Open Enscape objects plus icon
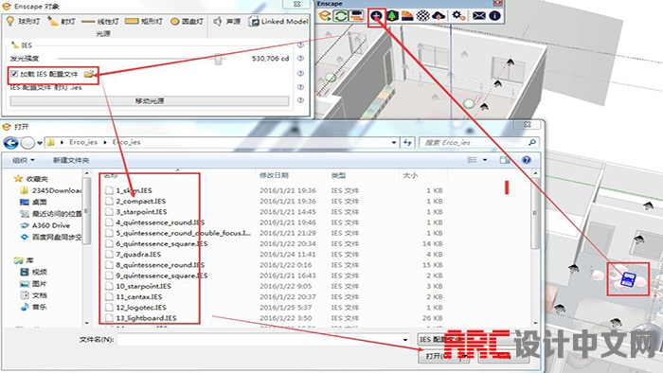The width and height of the screenshot is (663, 373). 376,16
